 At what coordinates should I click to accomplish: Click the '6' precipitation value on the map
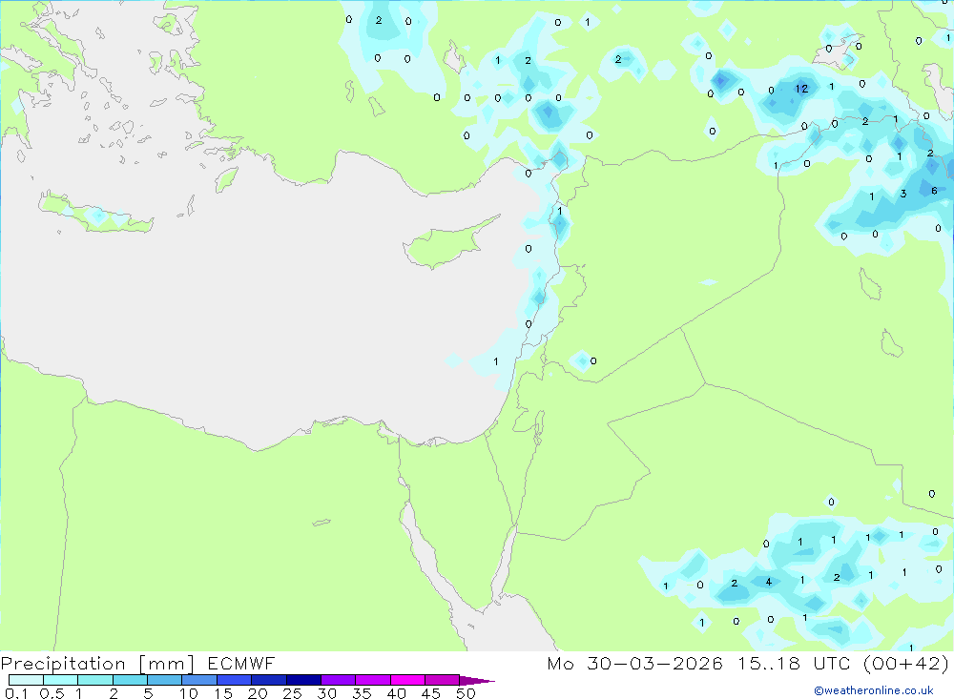935,191
